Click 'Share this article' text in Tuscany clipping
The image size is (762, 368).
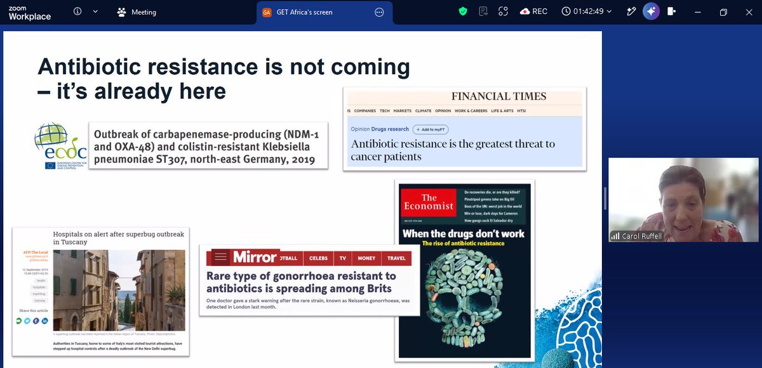click(33, 310)
